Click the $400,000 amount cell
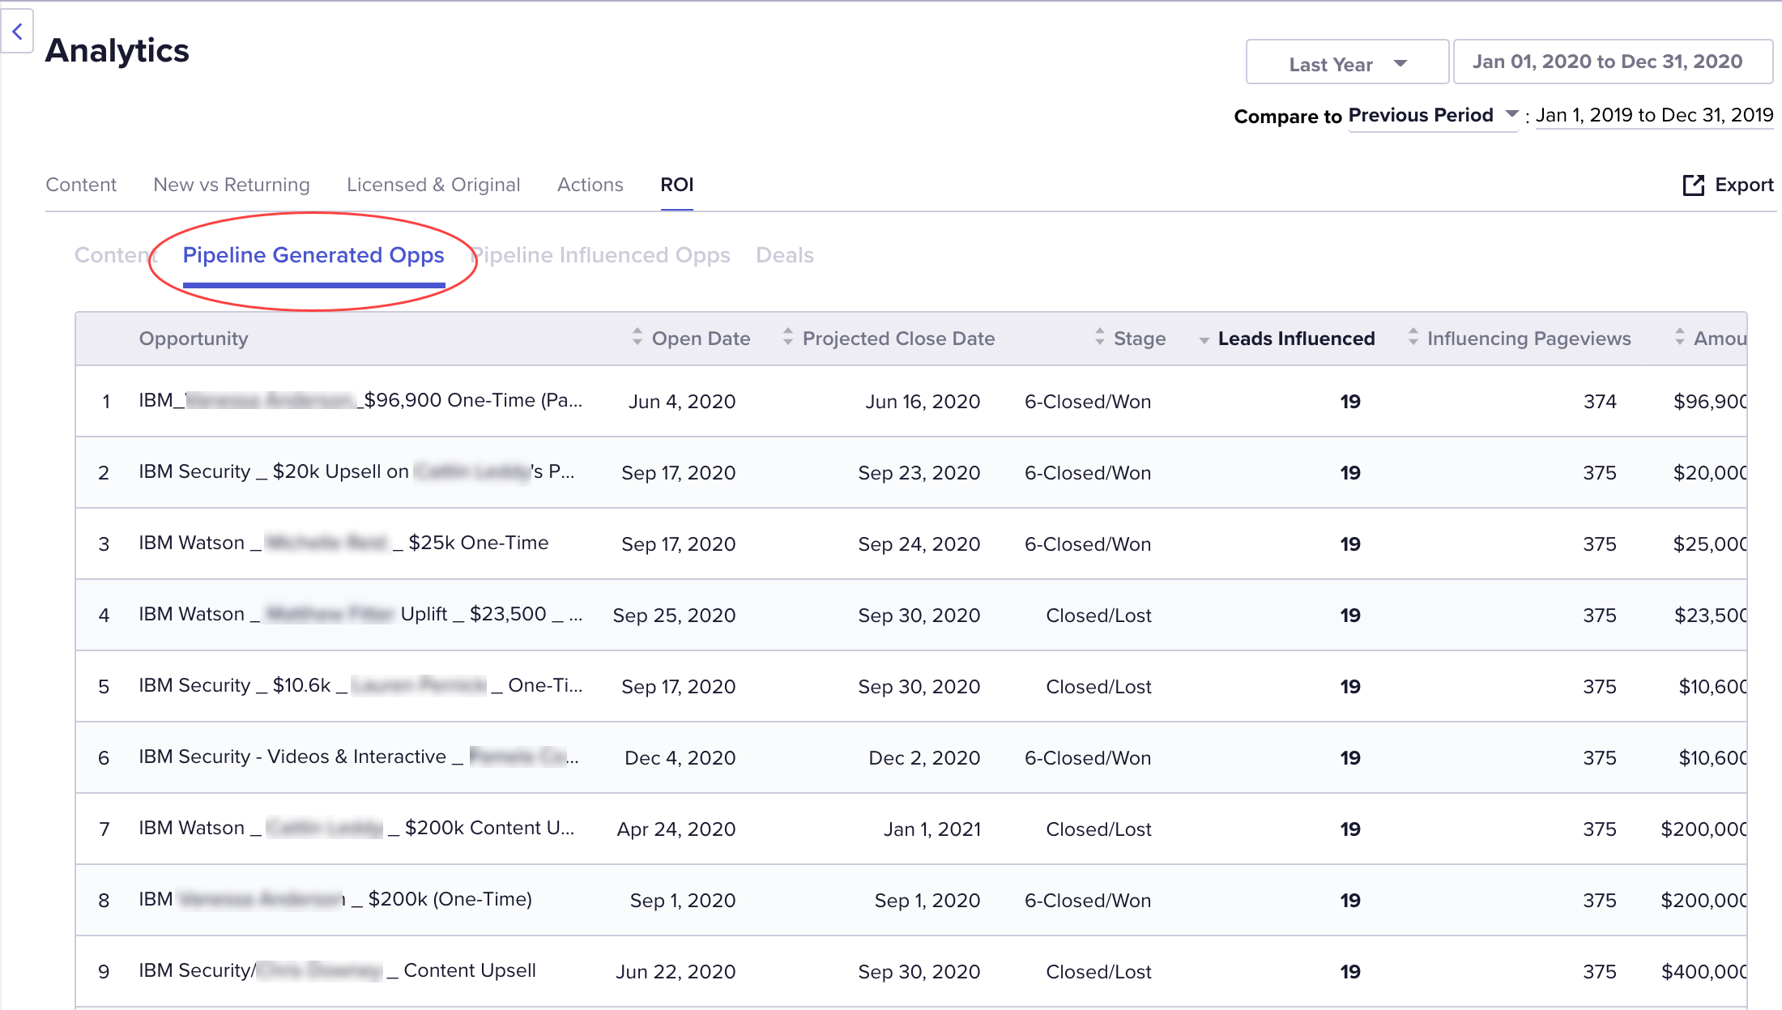 [1704, 972]
